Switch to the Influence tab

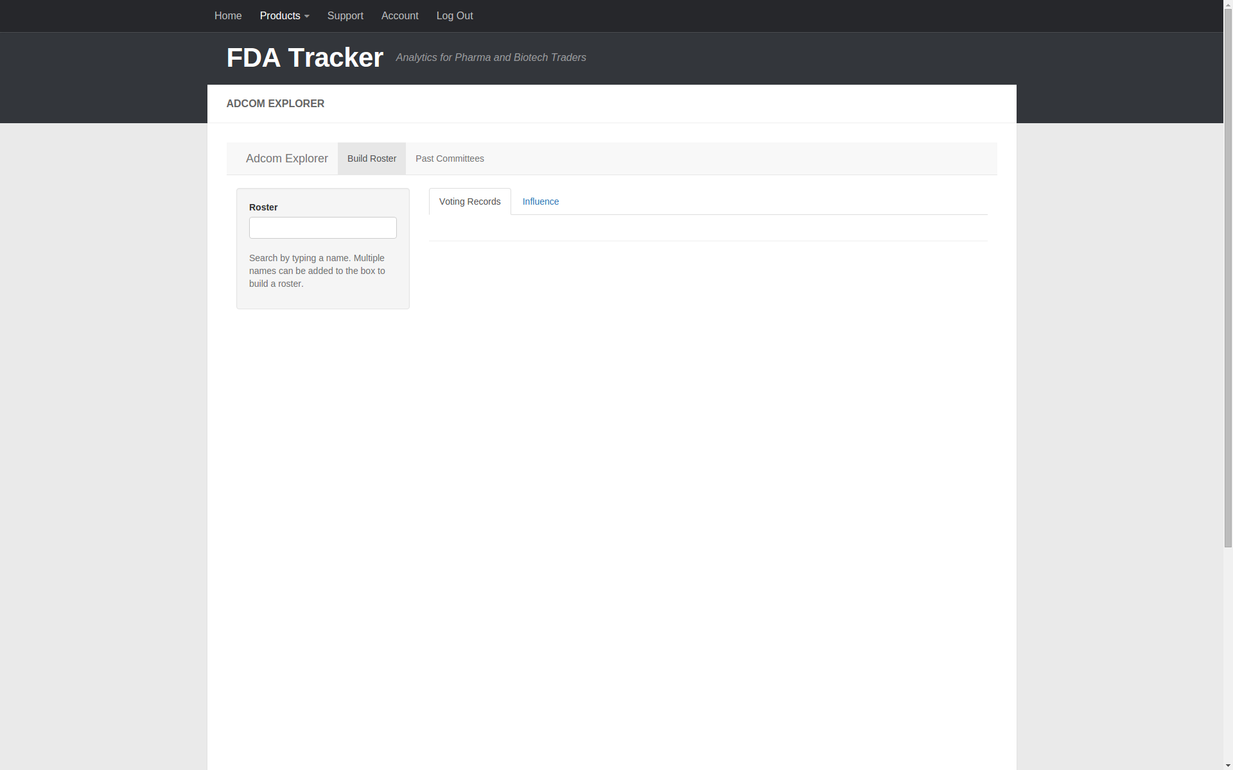pos(541,201)
